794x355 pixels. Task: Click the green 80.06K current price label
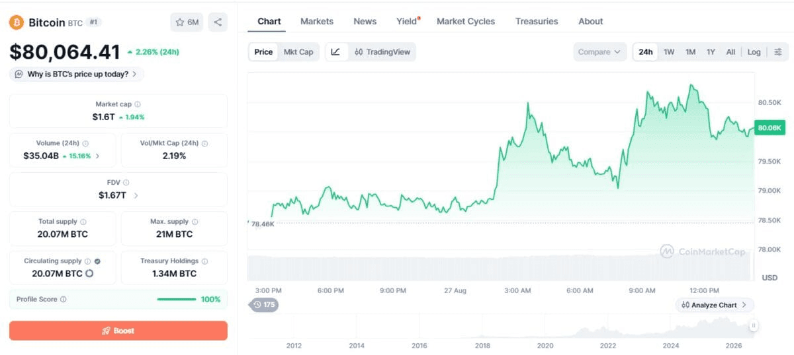coord(770,128)
